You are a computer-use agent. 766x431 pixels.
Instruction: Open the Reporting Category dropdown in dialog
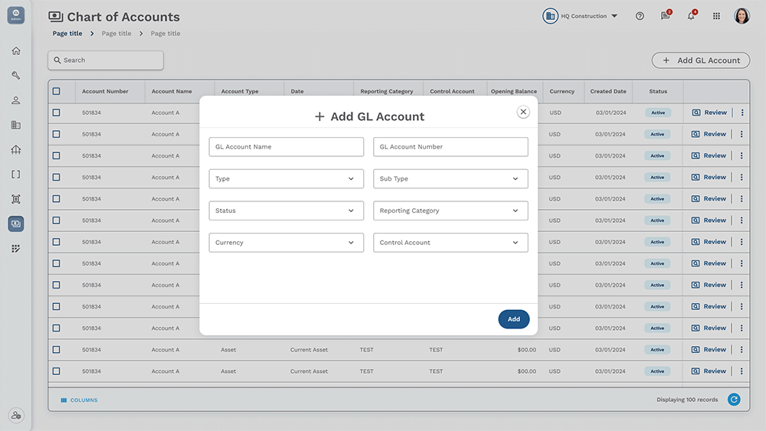pos(450,211)
